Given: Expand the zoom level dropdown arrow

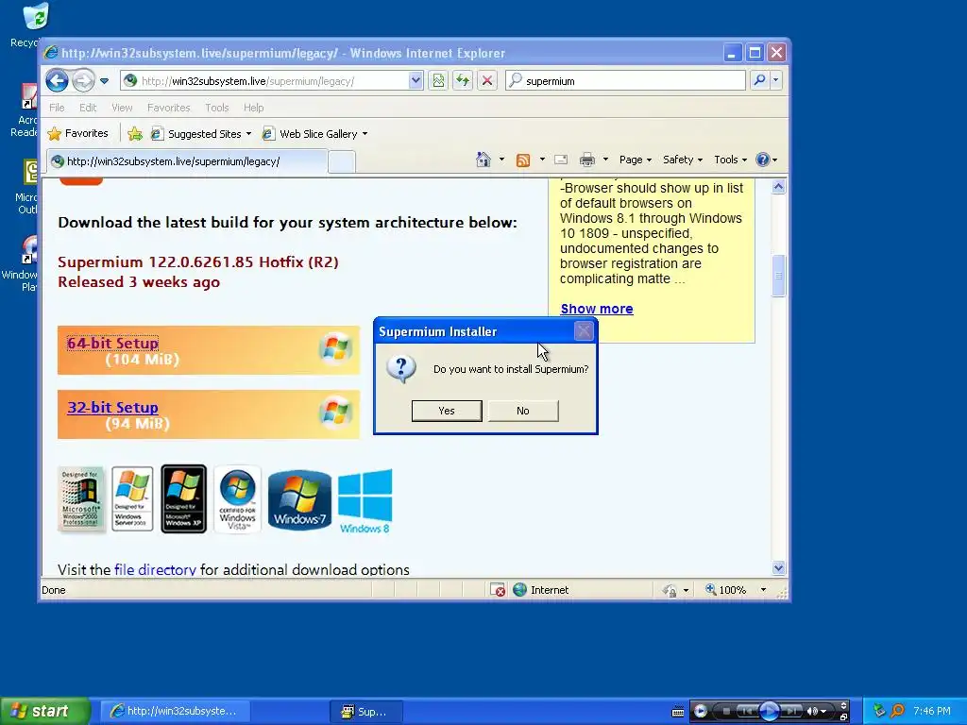Looking at the screenshot, I should [763, 590].
